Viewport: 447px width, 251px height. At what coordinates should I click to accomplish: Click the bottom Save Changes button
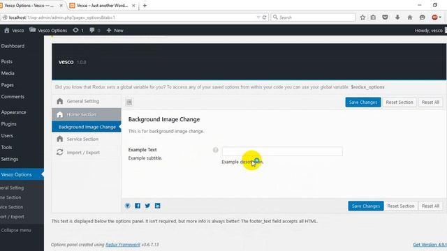coord(366,206)
